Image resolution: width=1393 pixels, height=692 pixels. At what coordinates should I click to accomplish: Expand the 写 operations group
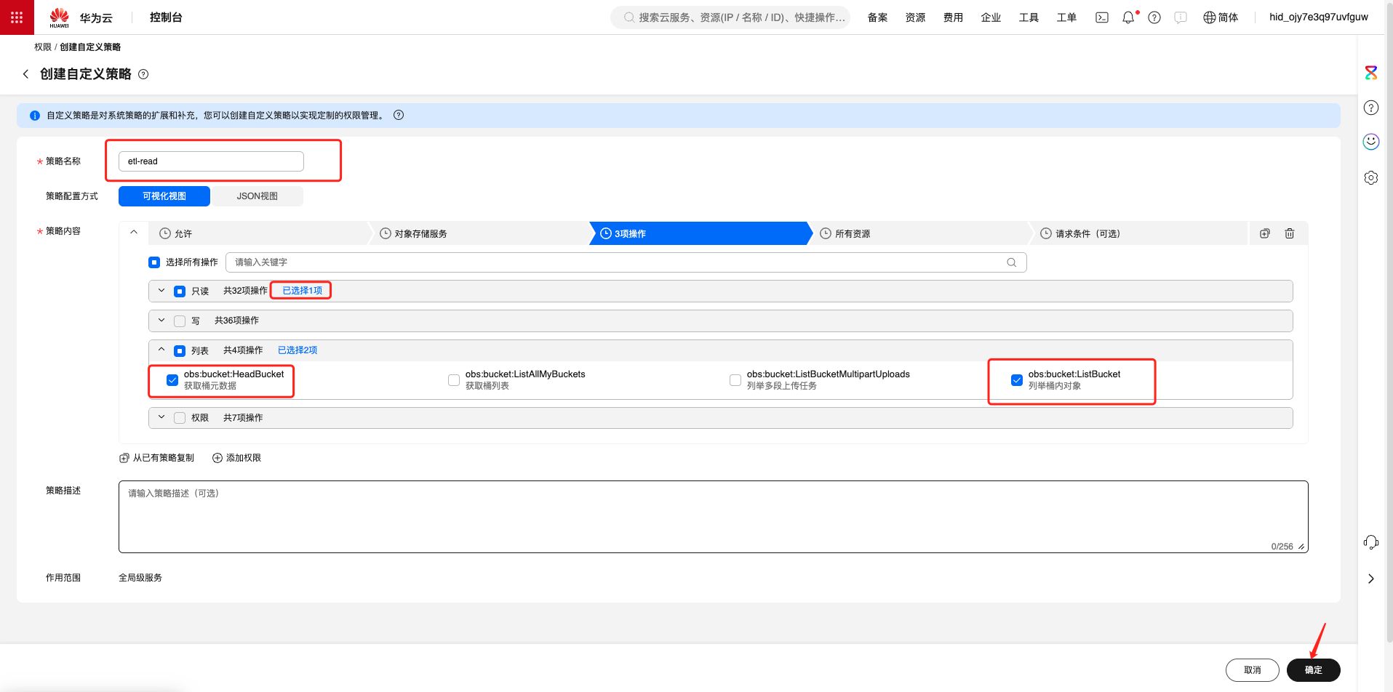click(161, 321)
